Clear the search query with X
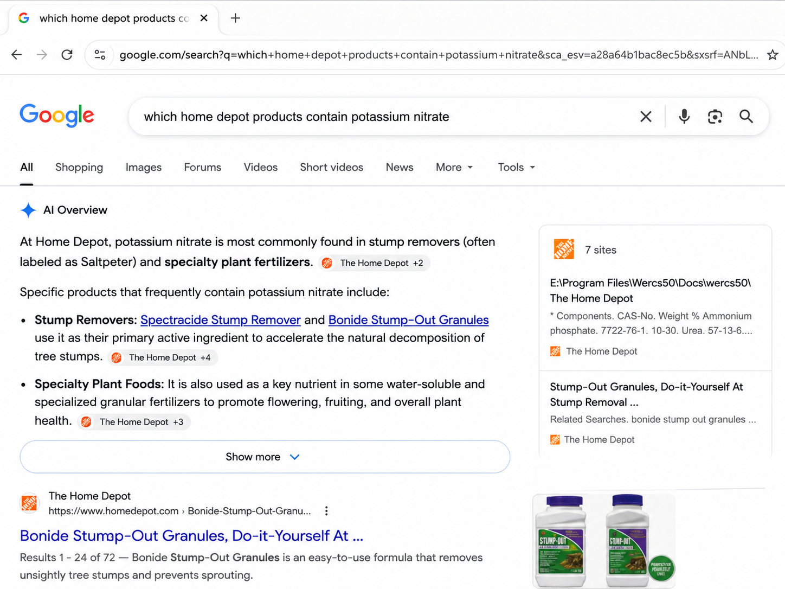The image size is (785, 589). coord(646,117)
